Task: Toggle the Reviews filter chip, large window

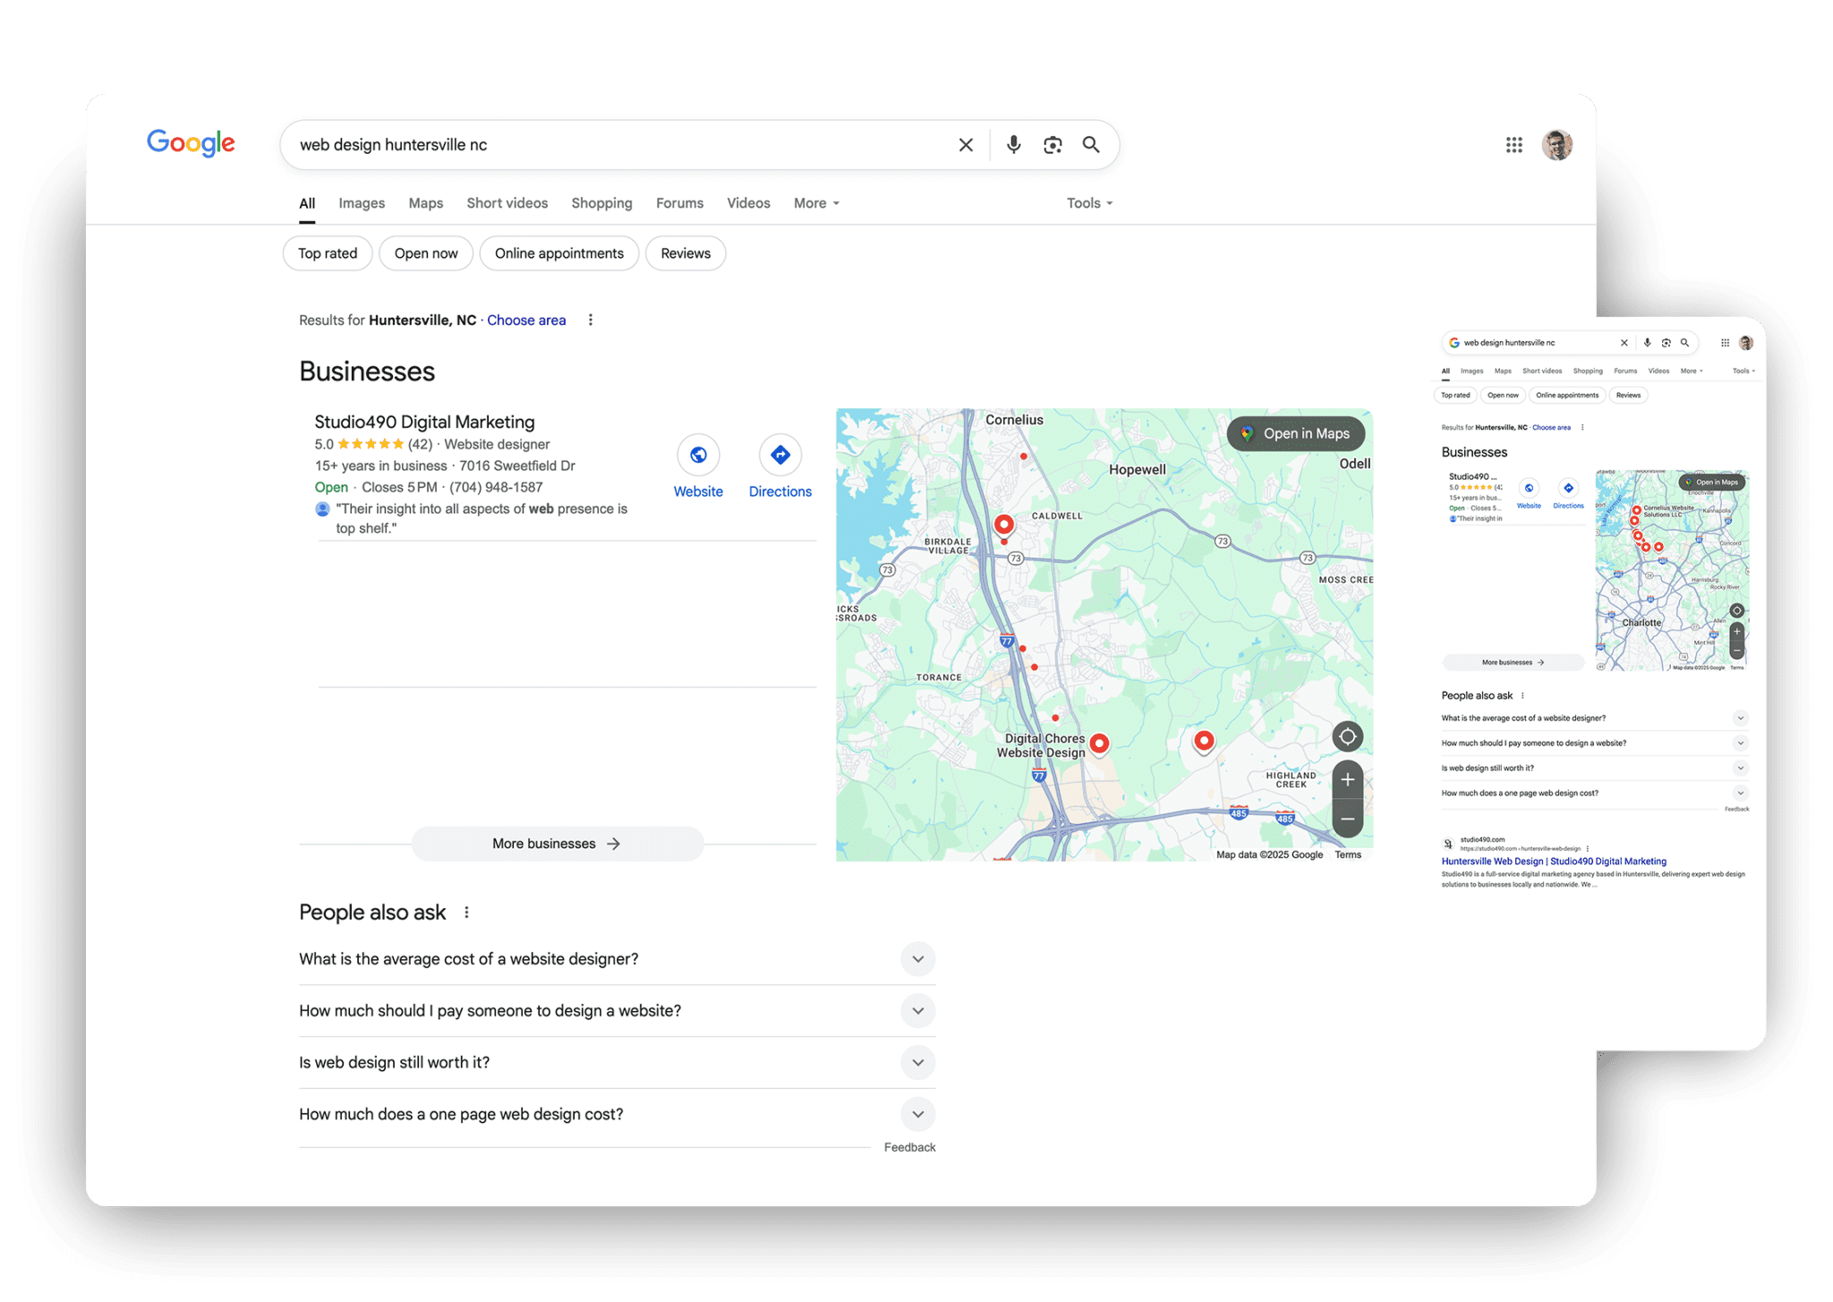Action: click(686, 253)
